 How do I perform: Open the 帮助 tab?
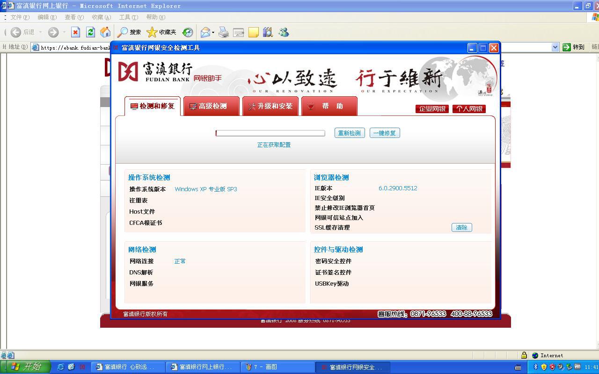329,107
